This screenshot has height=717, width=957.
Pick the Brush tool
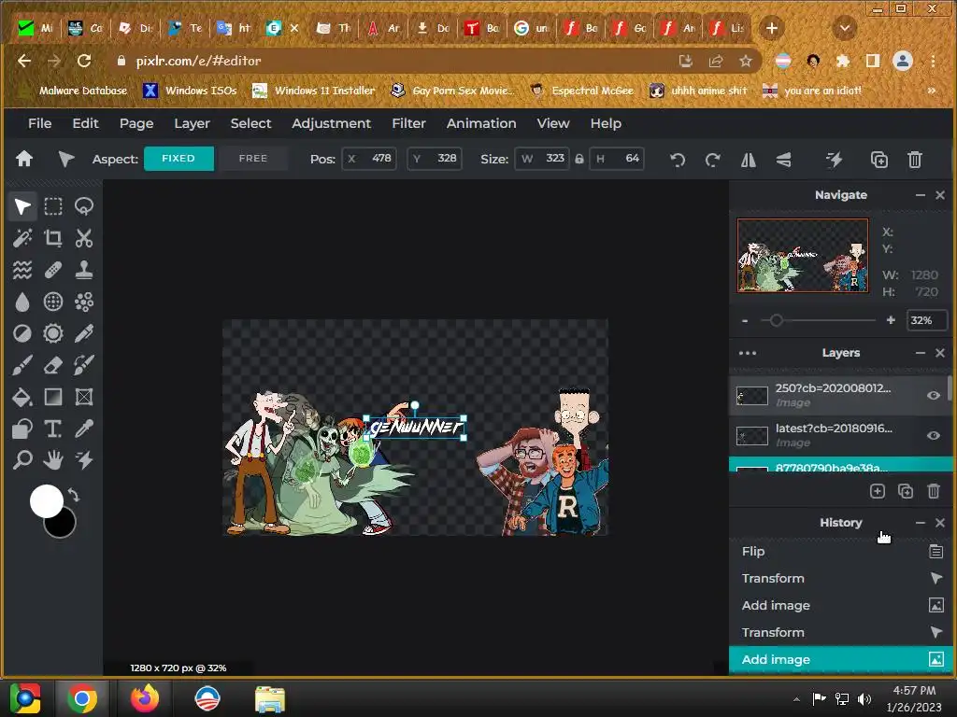tap(22, 365)
